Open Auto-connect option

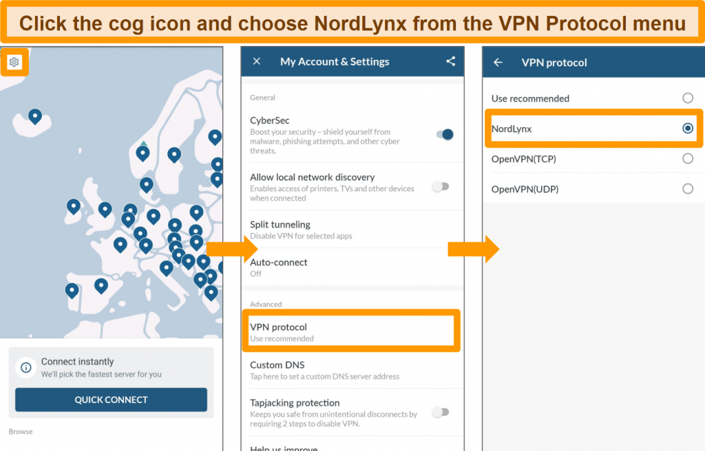[352, 267]
